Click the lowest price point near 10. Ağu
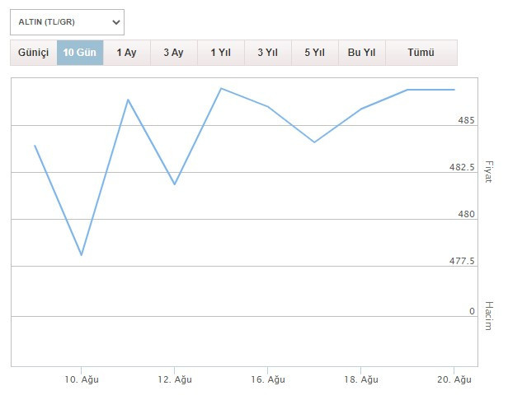508x409 pixels. (x=82, y=255)
